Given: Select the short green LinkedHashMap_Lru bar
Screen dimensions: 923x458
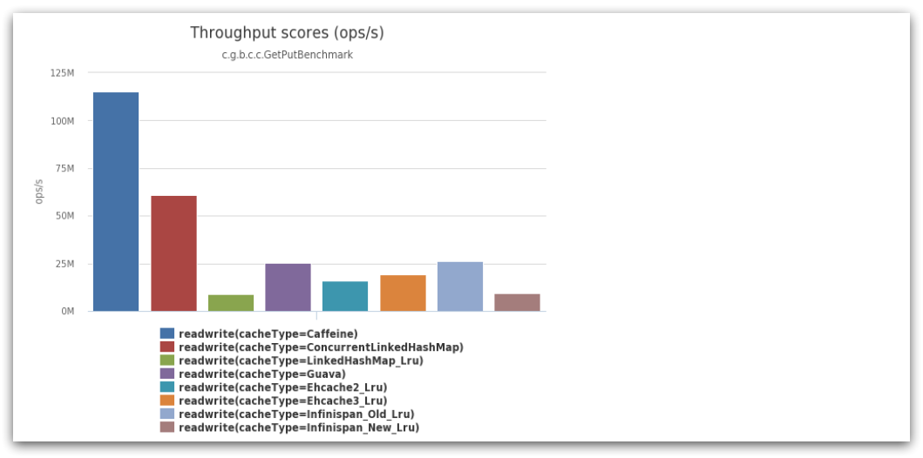Looking at the screenshot, I should click(x=231, y=303).
